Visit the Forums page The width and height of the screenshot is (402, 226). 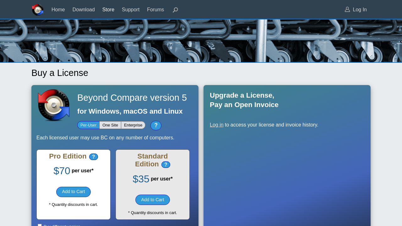tap(155, 10)
